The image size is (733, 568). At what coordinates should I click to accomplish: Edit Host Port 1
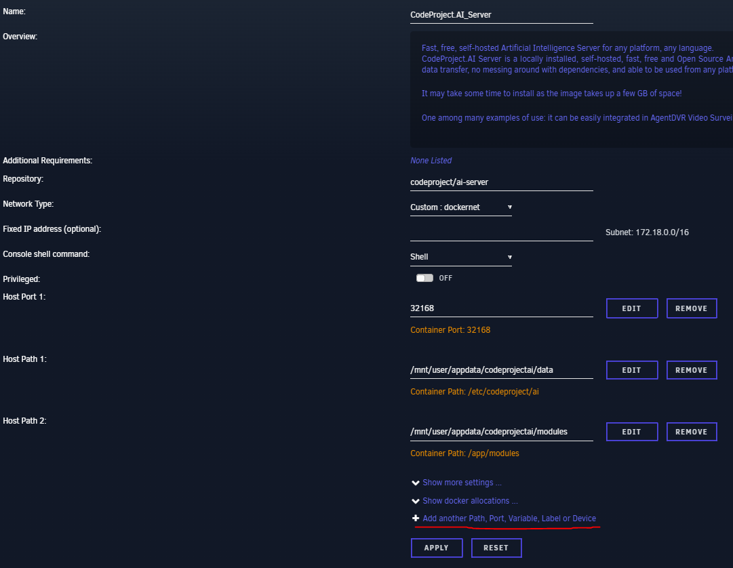tap(631, 308)
